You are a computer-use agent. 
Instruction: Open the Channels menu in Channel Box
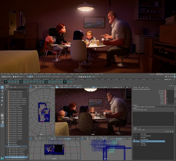pos(135,88)
